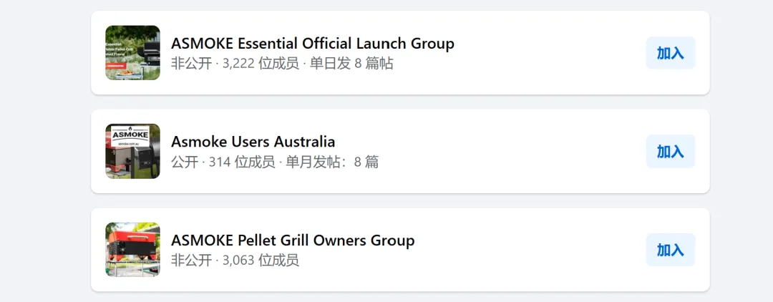Image resolution: width=773 pixels, height=302 pixels.
Task: Join the ASMOKE Pellet Grill Owners Group
Action: coord(670,250)
